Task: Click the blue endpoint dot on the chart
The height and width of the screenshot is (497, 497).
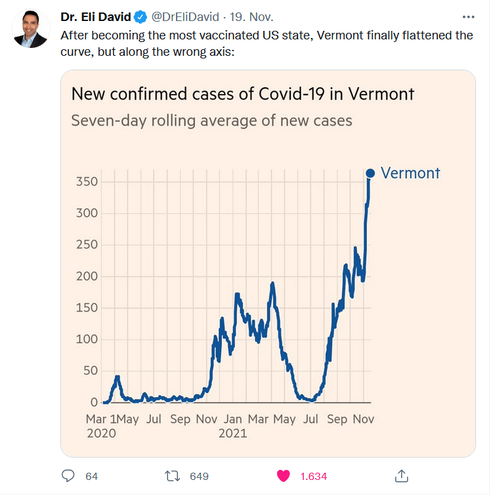Action: pos(370,173)
